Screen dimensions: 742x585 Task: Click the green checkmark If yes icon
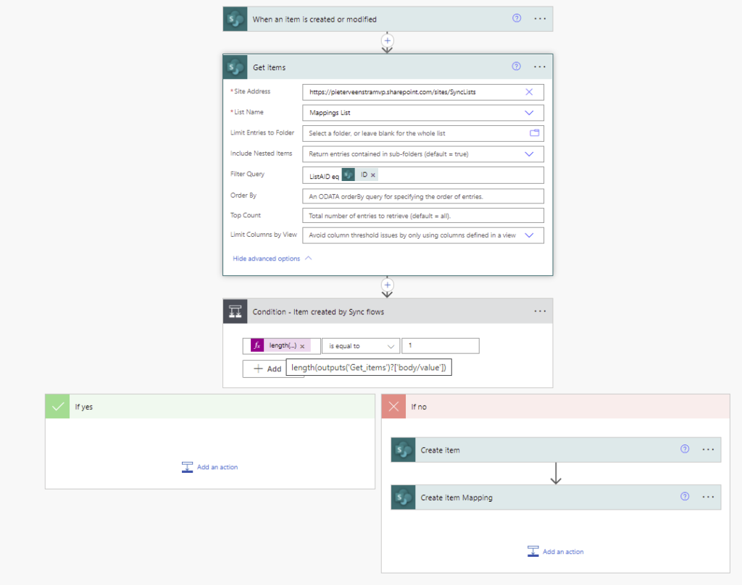[58, 406]
